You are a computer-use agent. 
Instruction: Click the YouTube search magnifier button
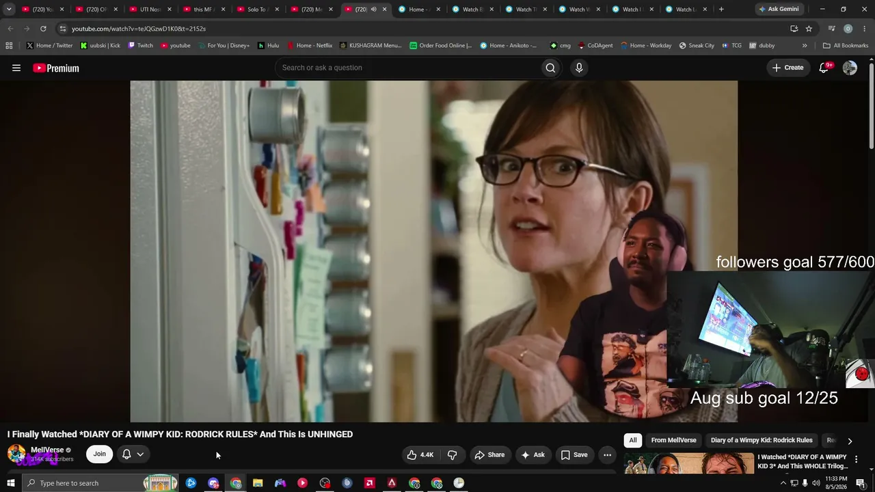coord(550,68)
